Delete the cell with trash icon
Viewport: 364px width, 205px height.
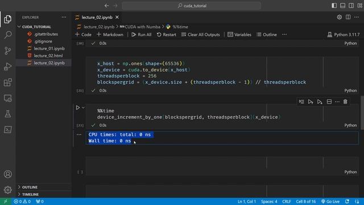pos(345,102)
